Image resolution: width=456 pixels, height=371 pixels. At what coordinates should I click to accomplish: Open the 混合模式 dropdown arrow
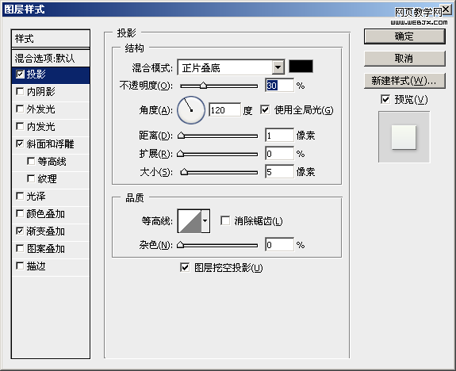coord(278,67)
